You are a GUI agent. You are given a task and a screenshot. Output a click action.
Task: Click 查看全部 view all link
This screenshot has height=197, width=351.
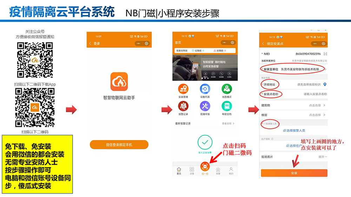(x=228, y=124)
